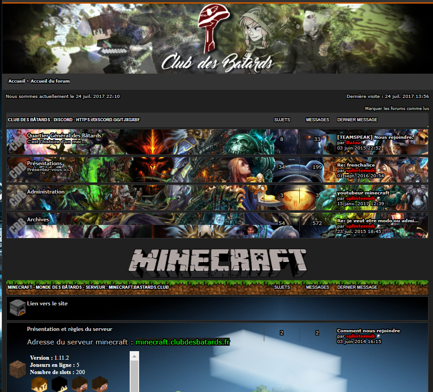
Task: View latest post icon in frenchalice row
Action: pos(378,171)
